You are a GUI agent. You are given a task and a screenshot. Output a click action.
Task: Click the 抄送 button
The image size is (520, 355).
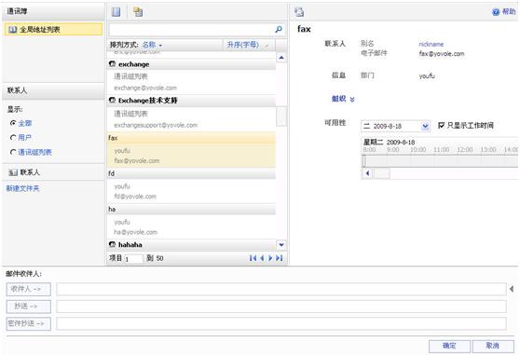pos(29,307)
